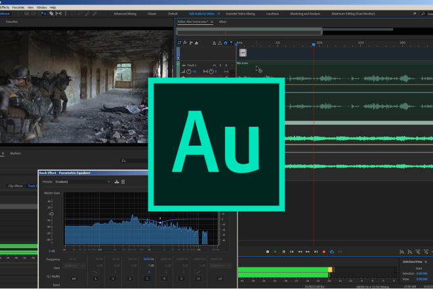Click the blue playhead marker on ruler
This screenshot has height=289, width=433.
pyautogui.click(x=314, y=44)
